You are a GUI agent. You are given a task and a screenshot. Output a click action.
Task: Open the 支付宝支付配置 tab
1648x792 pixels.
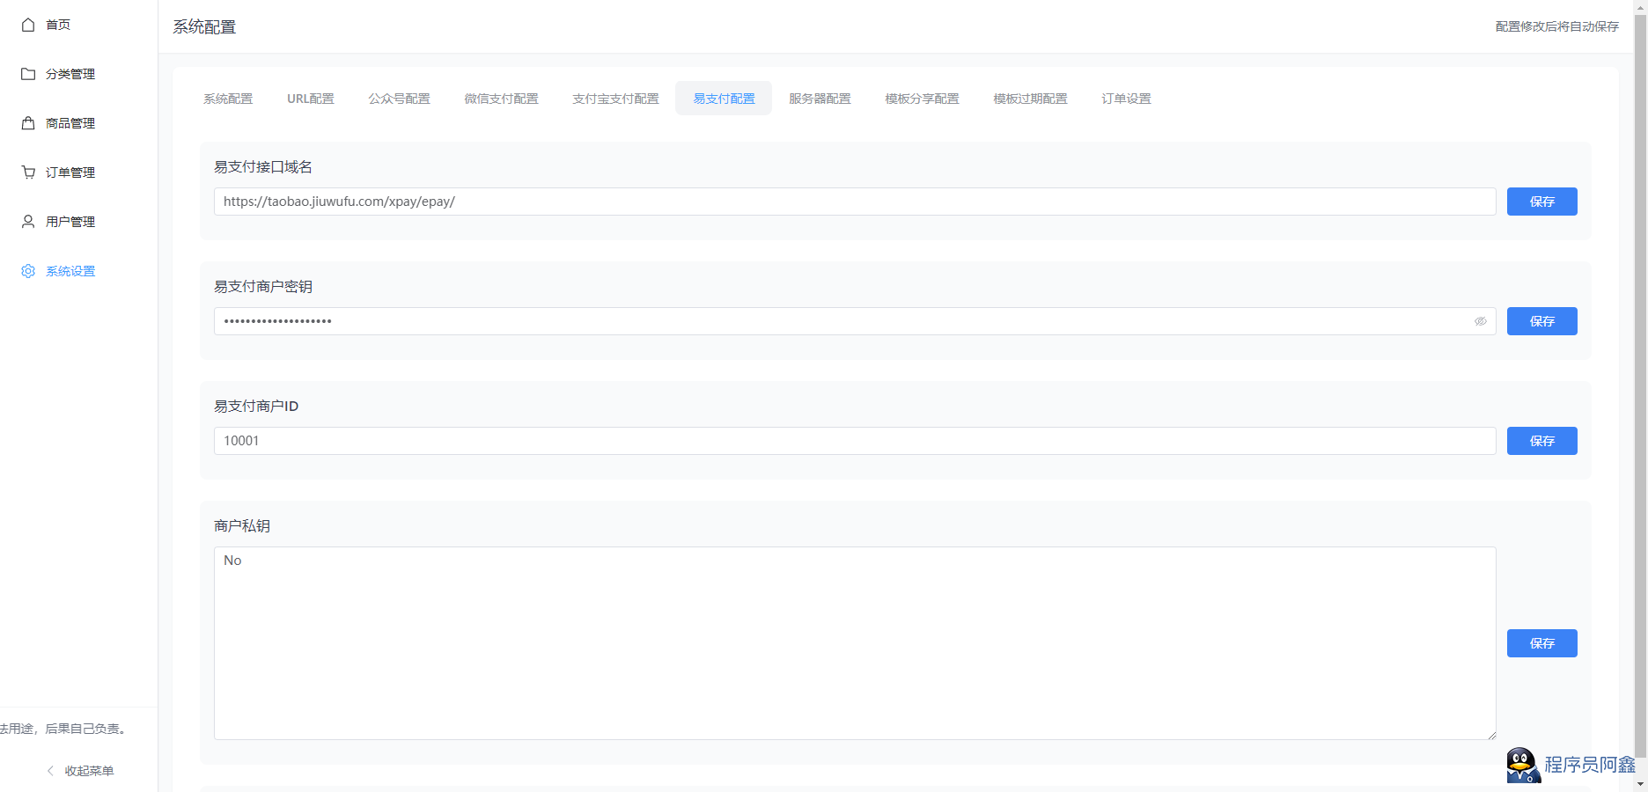pos(615,99)
